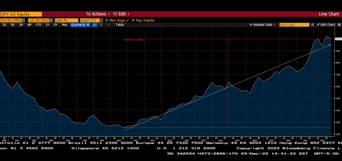This screenshot has width=342, height=161.
Task: Open the 96) Actions menu
Action: (98, 14)
